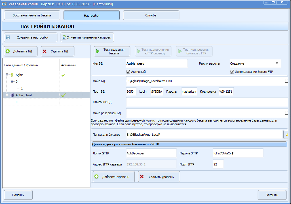Open folder browse icon for Папка для бэкапов
291x204 pixels.
tap(286, 135)
